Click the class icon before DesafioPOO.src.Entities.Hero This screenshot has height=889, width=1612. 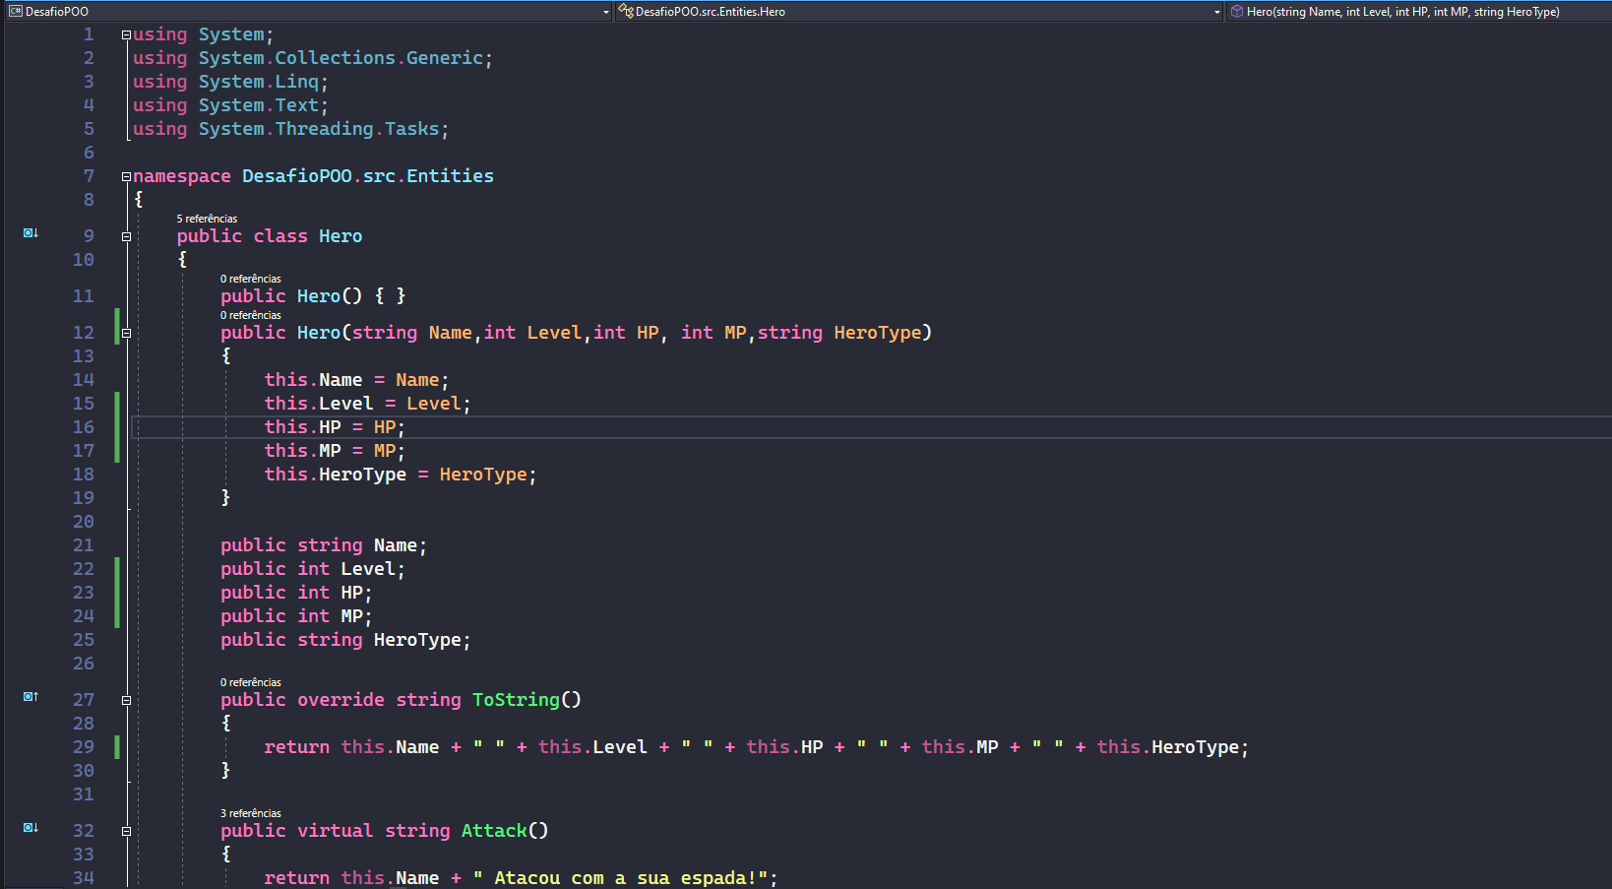pos(623,11)
